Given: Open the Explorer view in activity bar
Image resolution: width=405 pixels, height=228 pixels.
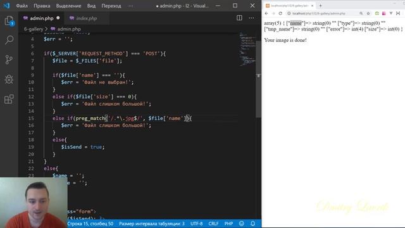Looking at the screenshot, I should coord(9,21).
